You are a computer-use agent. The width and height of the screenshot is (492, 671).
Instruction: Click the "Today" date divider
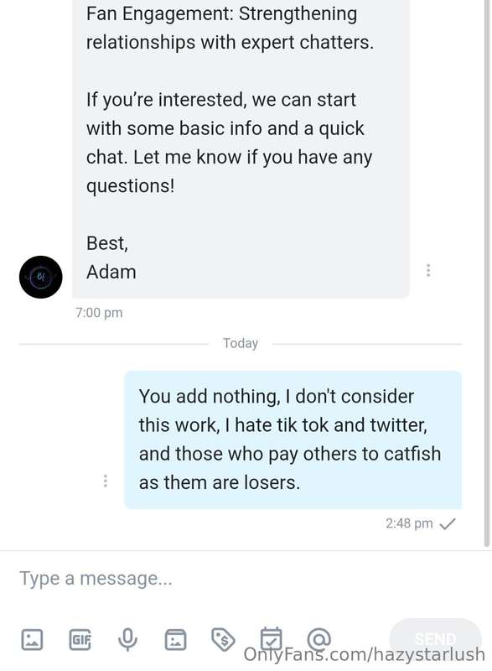click(241, 343)
